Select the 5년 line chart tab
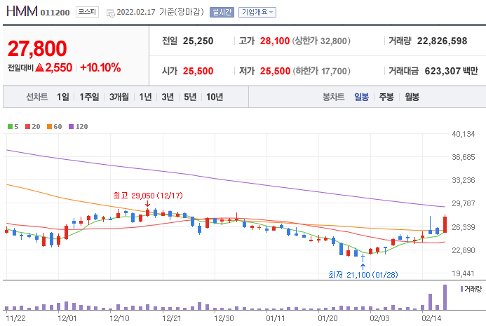Screen dimensions: 486x326 click(190, 97)
